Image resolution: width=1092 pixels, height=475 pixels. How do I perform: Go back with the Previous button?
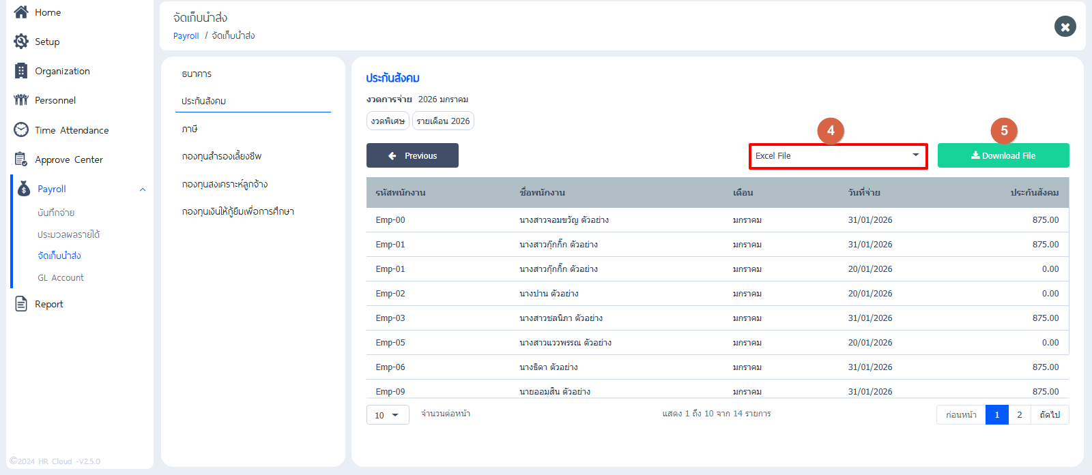tap(412, 155)
